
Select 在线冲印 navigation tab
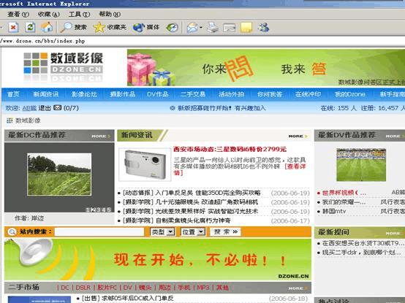tap(308, 94)
